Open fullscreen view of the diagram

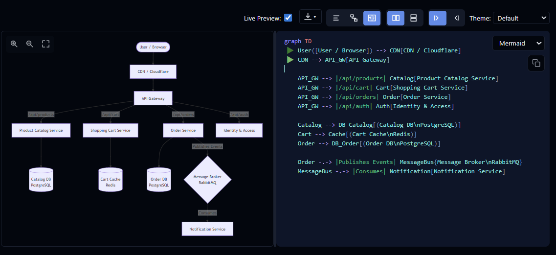[46, 44]
